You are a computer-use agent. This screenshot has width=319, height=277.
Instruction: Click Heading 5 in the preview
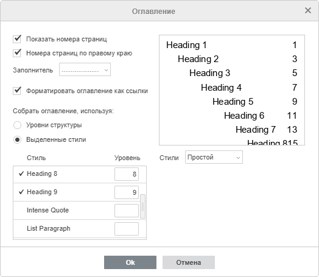(x=233, y=102)
